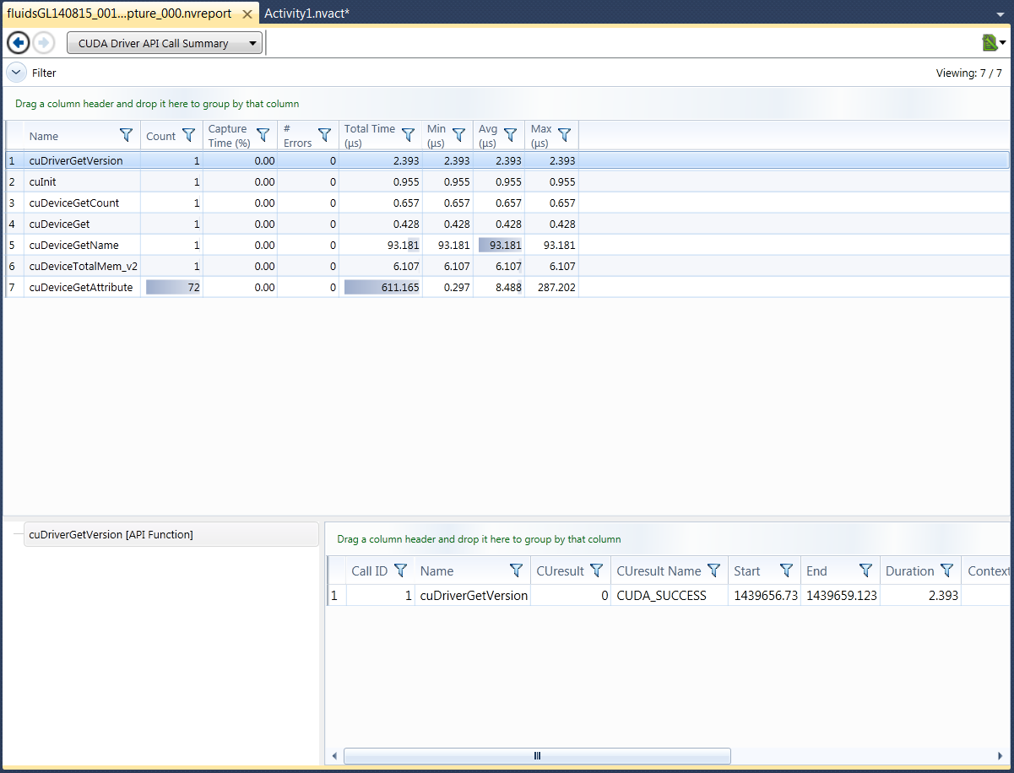The height and width of the screenshot is (773, 1014).
Task: Click the filter funnel on the Count column
Action: pyautogui.click(x=188, y=135)
